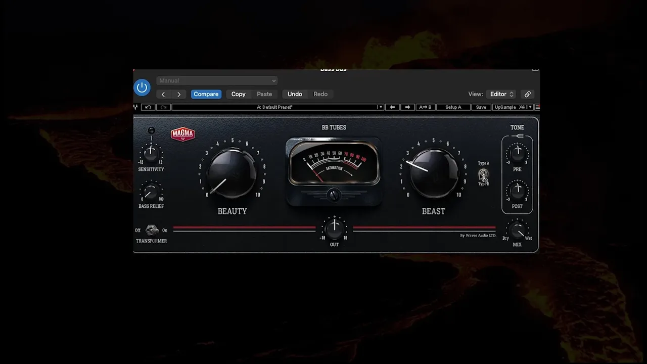The height and width of the screenshot is (364, 647).
Task: Click the Tone Pre knob
Action: (517, 153)
